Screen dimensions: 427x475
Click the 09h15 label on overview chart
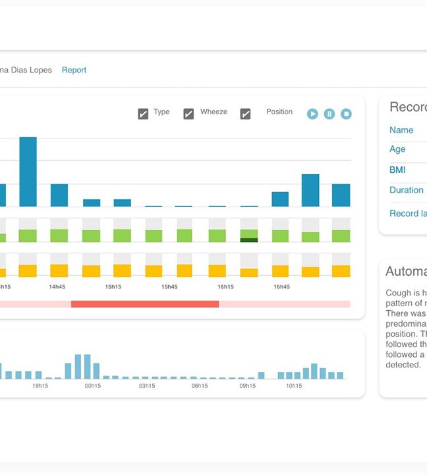[x=248, y=386]
